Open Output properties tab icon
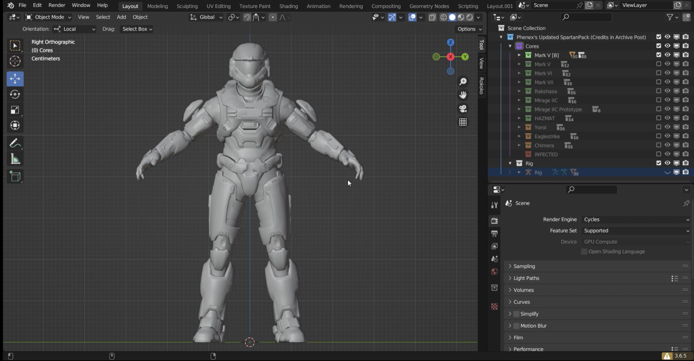 pos(494,234)
